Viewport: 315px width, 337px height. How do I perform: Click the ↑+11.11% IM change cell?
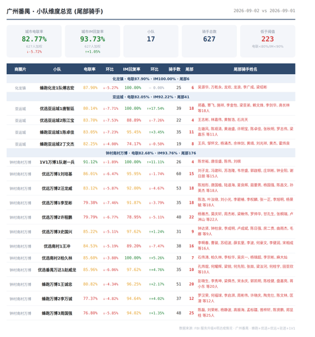(x=155, y=162)
